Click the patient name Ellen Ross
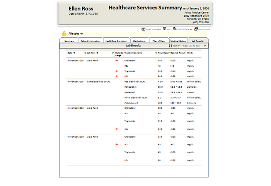Image resolution: width=271 pixels, height=186 pixels. [81, 9]
